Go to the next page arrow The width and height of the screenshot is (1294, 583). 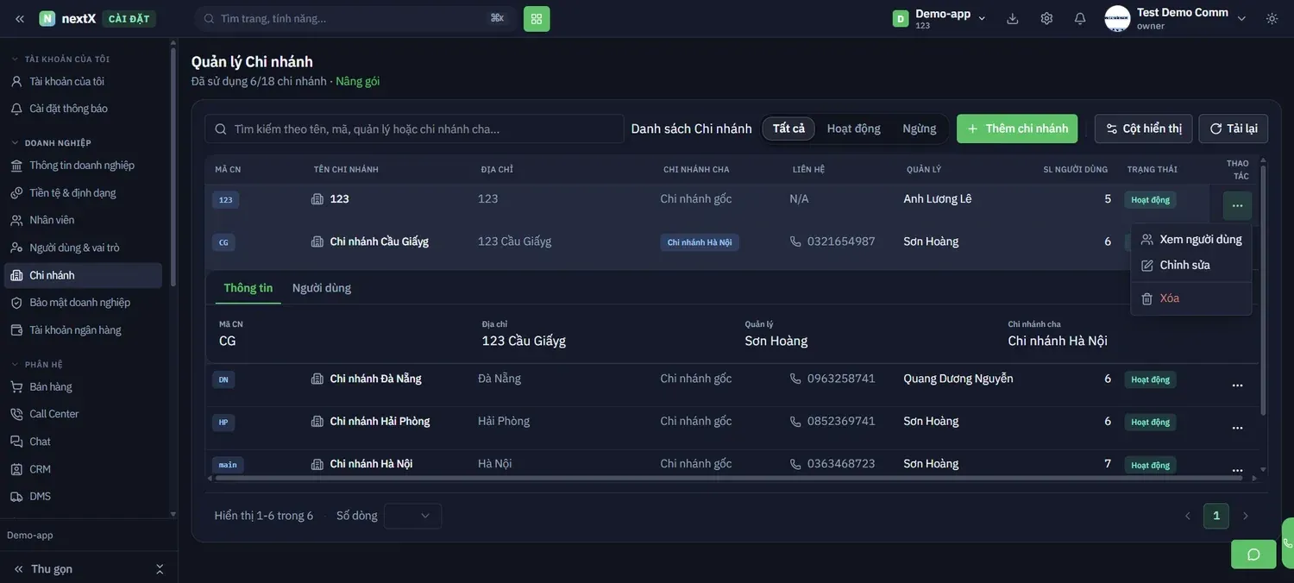click(1245, 516)
